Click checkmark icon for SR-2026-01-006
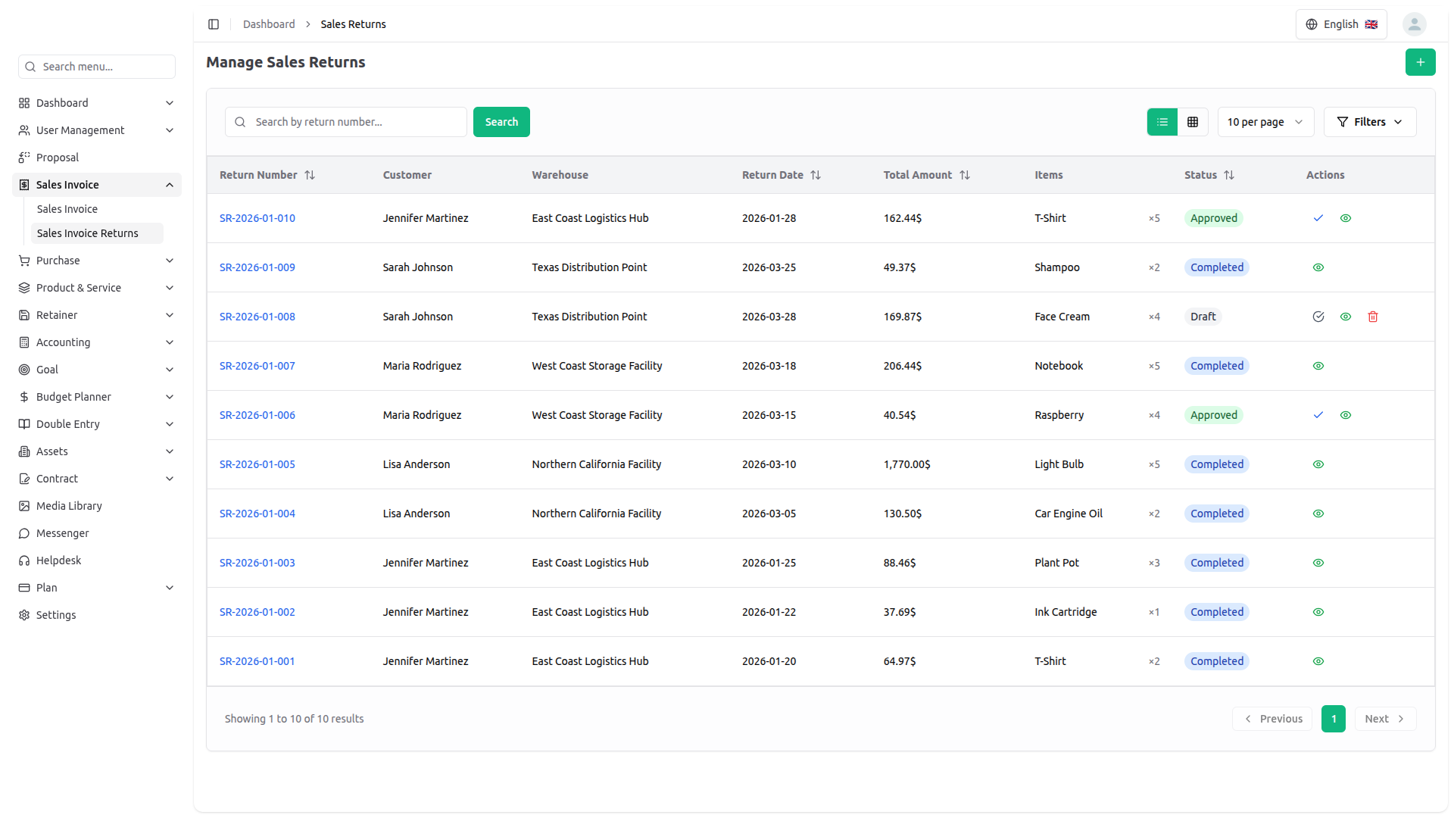This screenshot has width=1454, height=818. (x=1318, y=415)
